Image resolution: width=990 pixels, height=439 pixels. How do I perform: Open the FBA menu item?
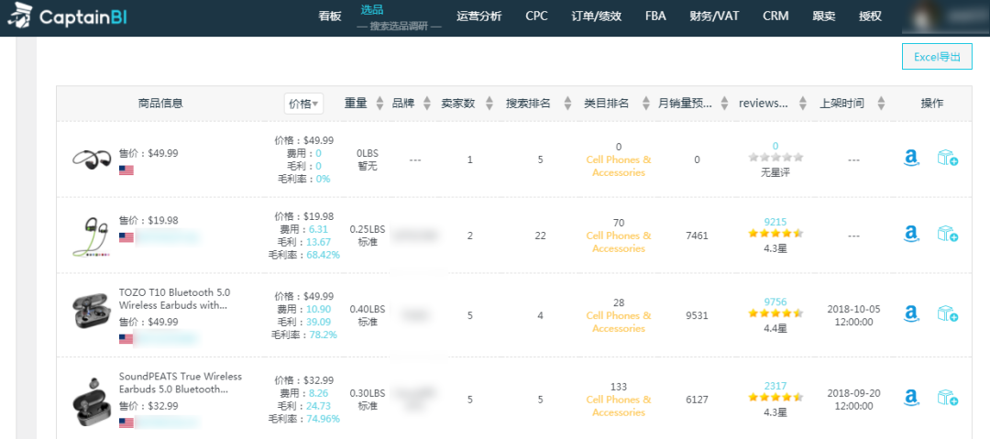[655, 16]
